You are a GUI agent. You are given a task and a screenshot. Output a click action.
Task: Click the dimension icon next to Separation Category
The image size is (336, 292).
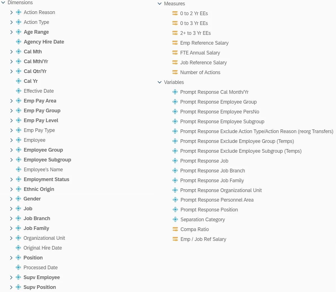point(175,220)
